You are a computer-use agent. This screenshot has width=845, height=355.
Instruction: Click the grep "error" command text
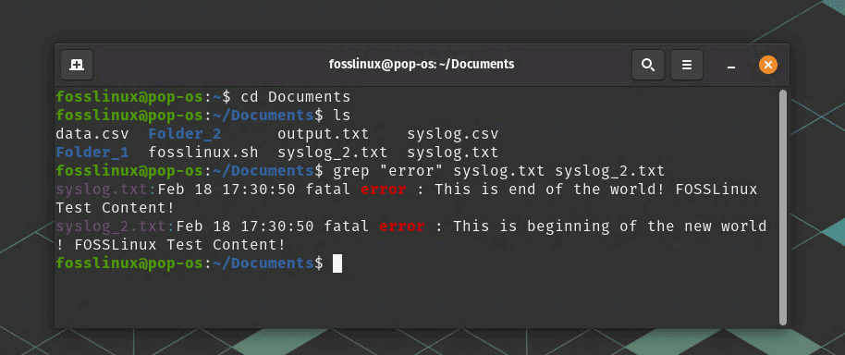499,171
